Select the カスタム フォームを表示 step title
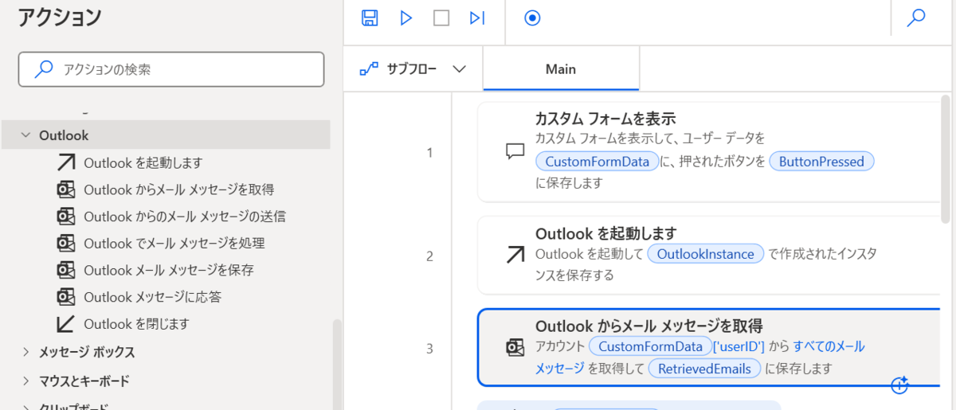 (x=605, y=119)
